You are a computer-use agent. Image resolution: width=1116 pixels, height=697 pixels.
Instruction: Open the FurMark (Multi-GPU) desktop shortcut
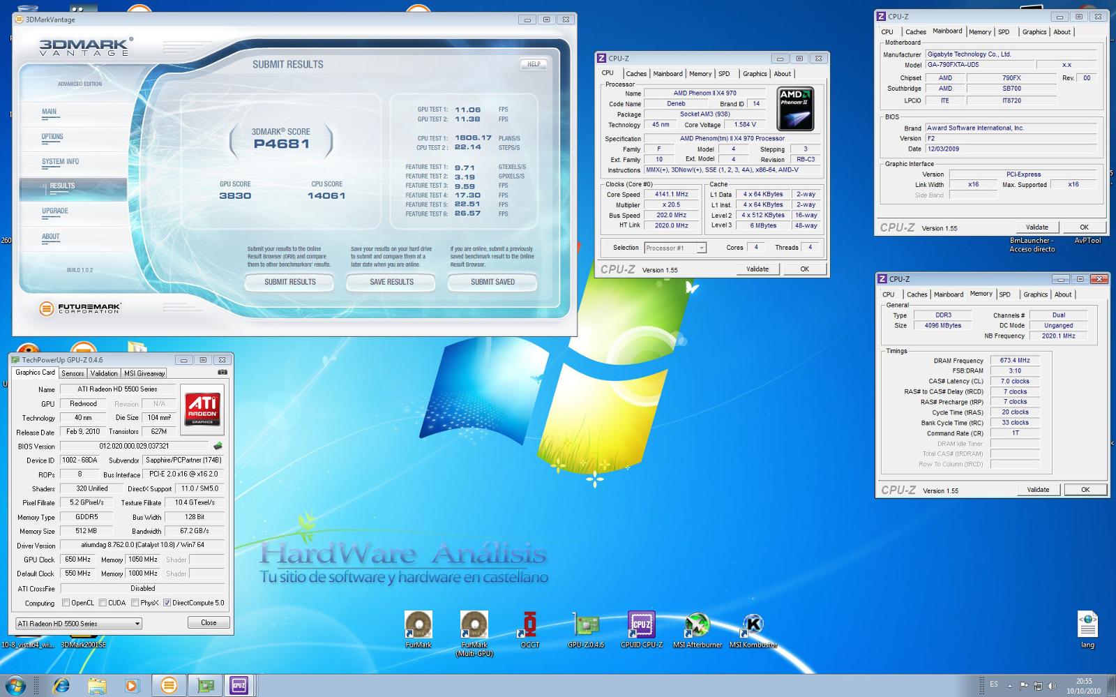(474, 633)
